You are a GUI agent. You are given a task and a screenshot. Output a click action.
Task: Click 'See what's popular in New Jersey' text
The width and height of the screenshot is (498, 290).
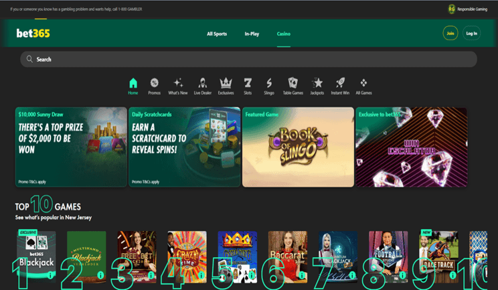pos(54,218)
